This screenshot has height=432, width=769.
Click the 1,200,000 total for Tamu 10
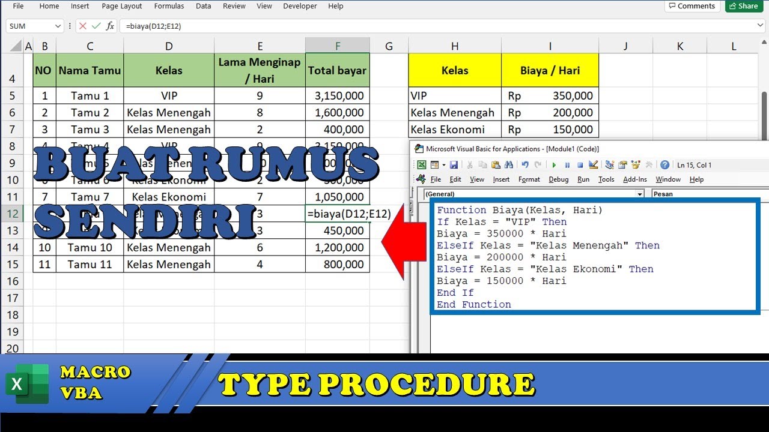click(338, 247)
